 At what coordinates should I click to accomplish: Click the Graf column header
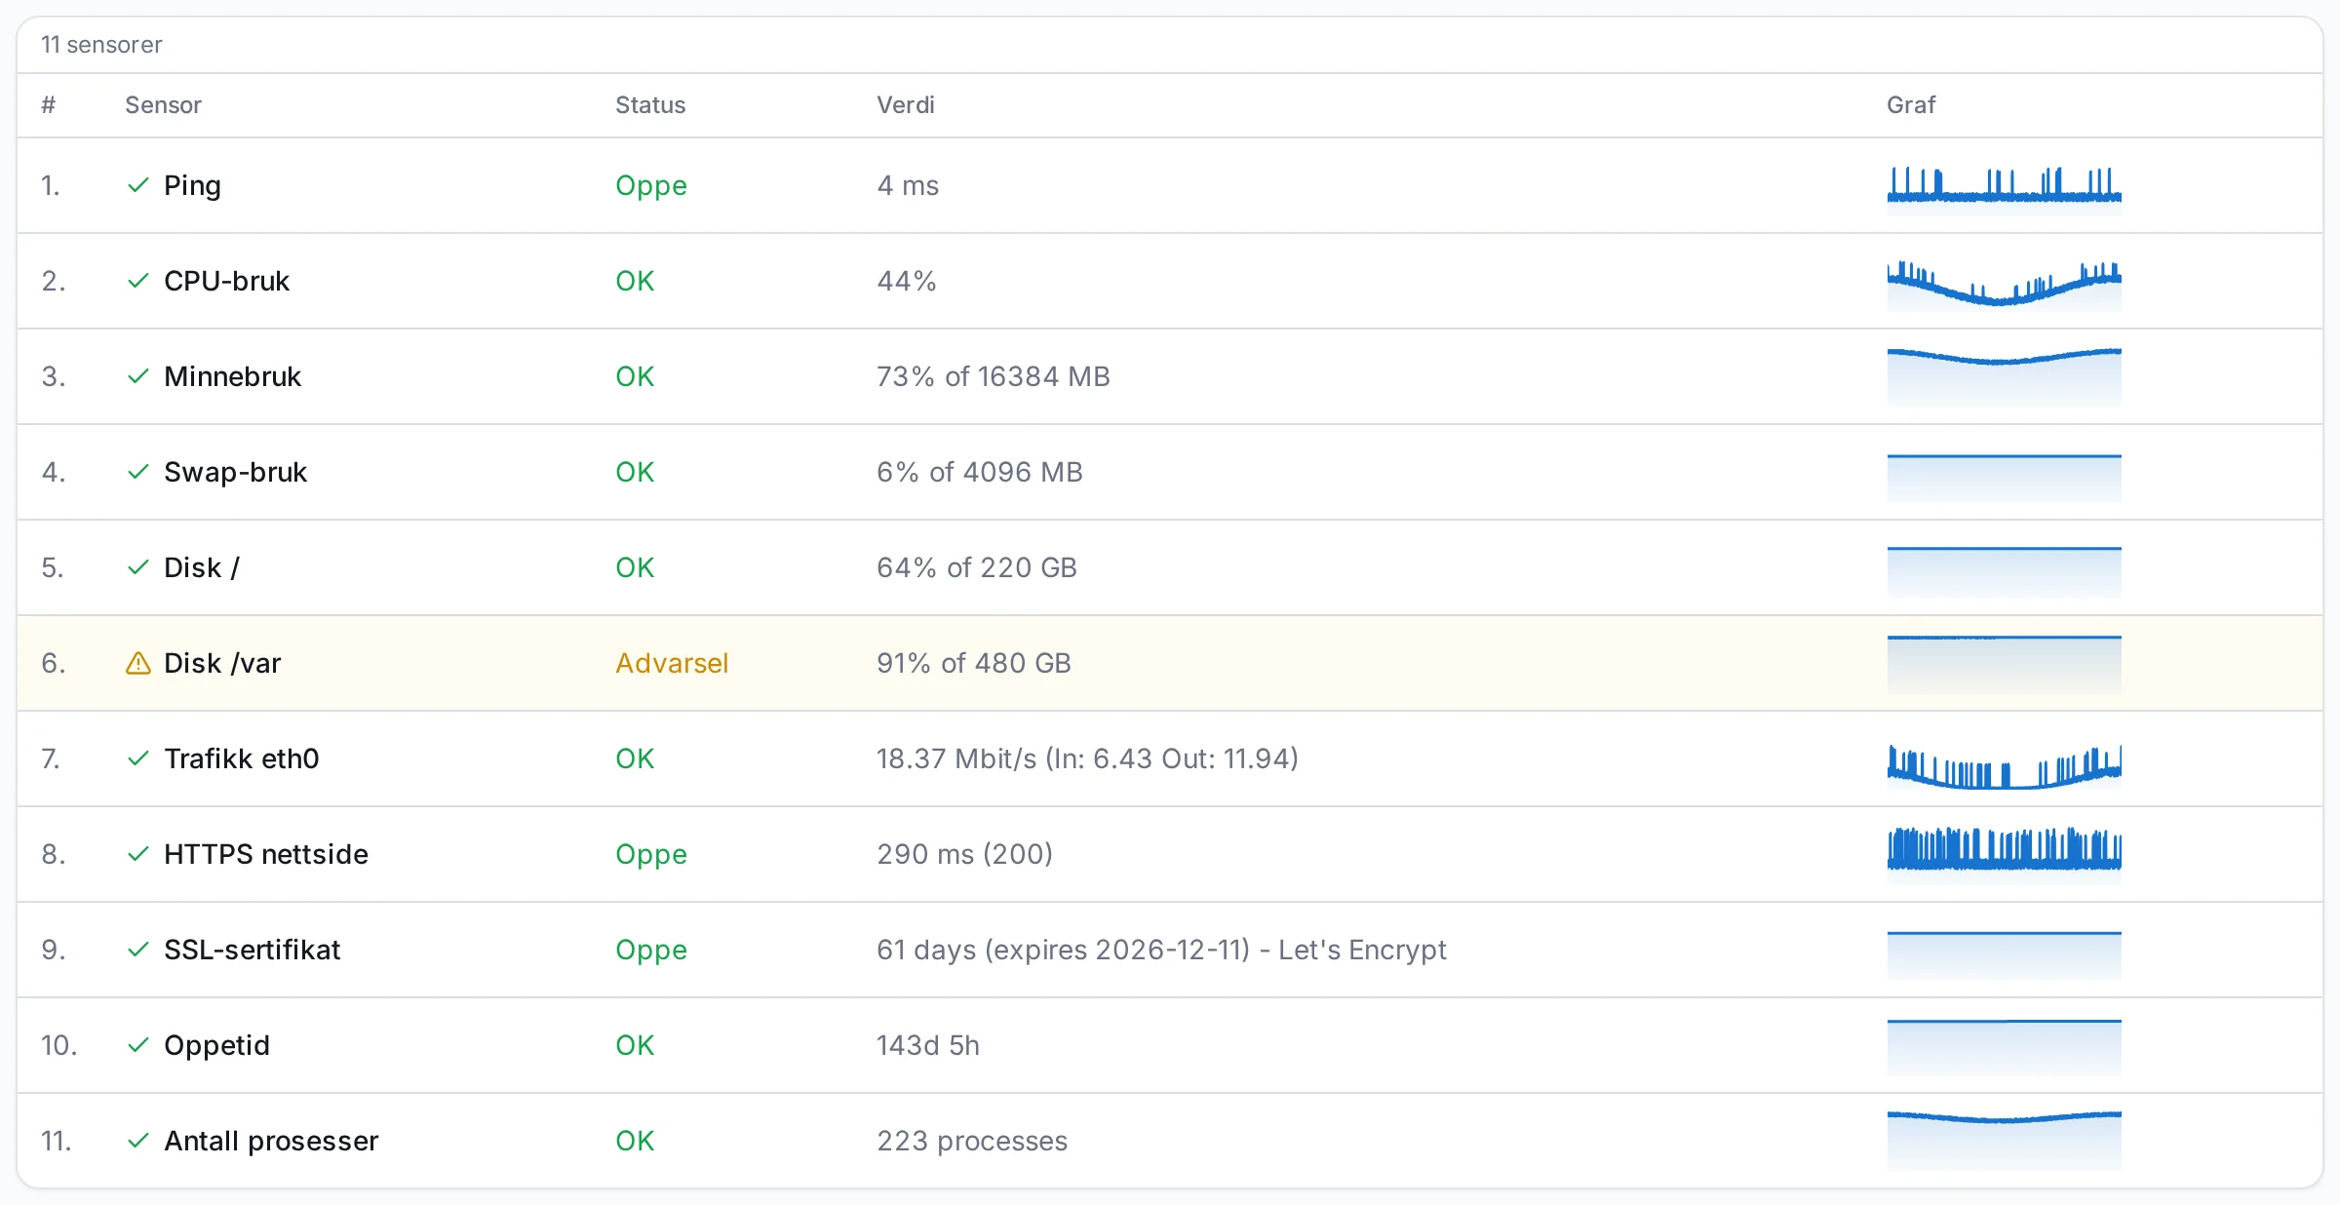(x=1911, y=105)
